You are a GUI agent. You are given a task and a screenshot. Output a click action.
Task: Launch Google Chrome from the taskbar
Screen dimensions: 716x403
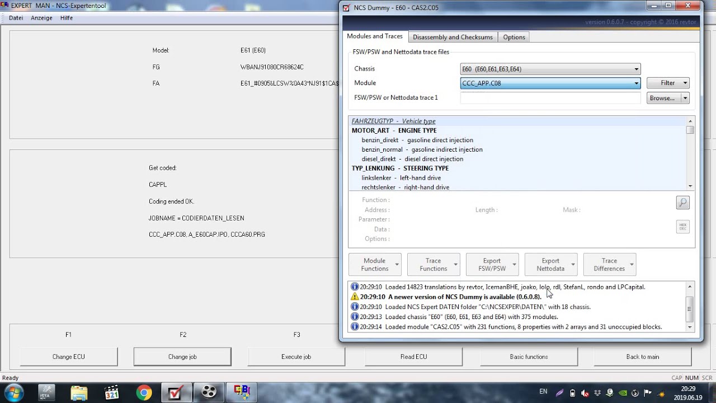click(144, 392)
